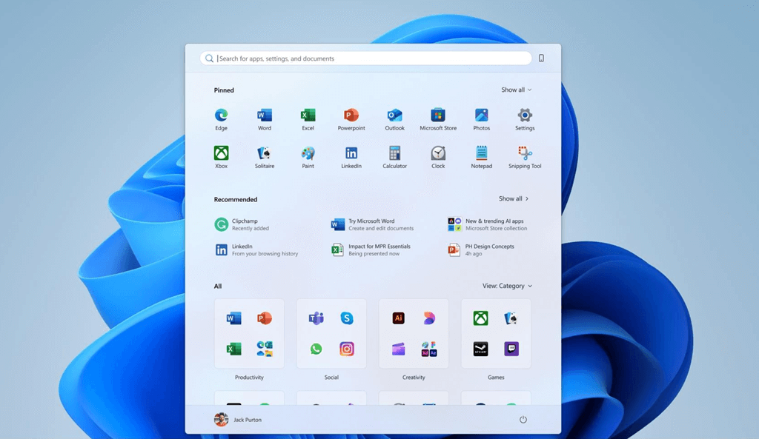This screenshot has width=759, height=439.
Task: Open PowerPoint
Action: click(351, 115)
